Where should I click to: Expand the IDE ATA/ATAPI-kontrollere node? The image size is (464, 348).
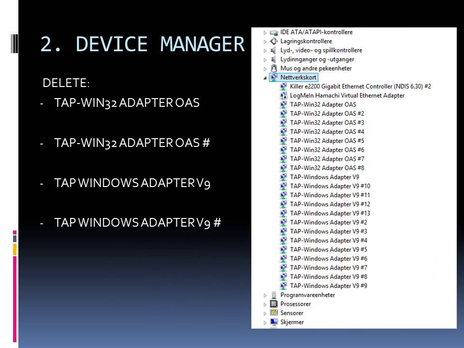[265, 33]
